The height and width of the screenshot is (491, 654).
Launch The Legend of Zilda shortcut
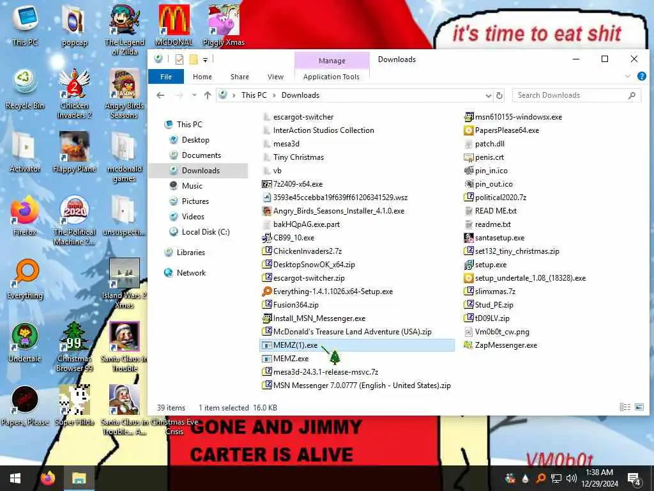tap(125, 30)
